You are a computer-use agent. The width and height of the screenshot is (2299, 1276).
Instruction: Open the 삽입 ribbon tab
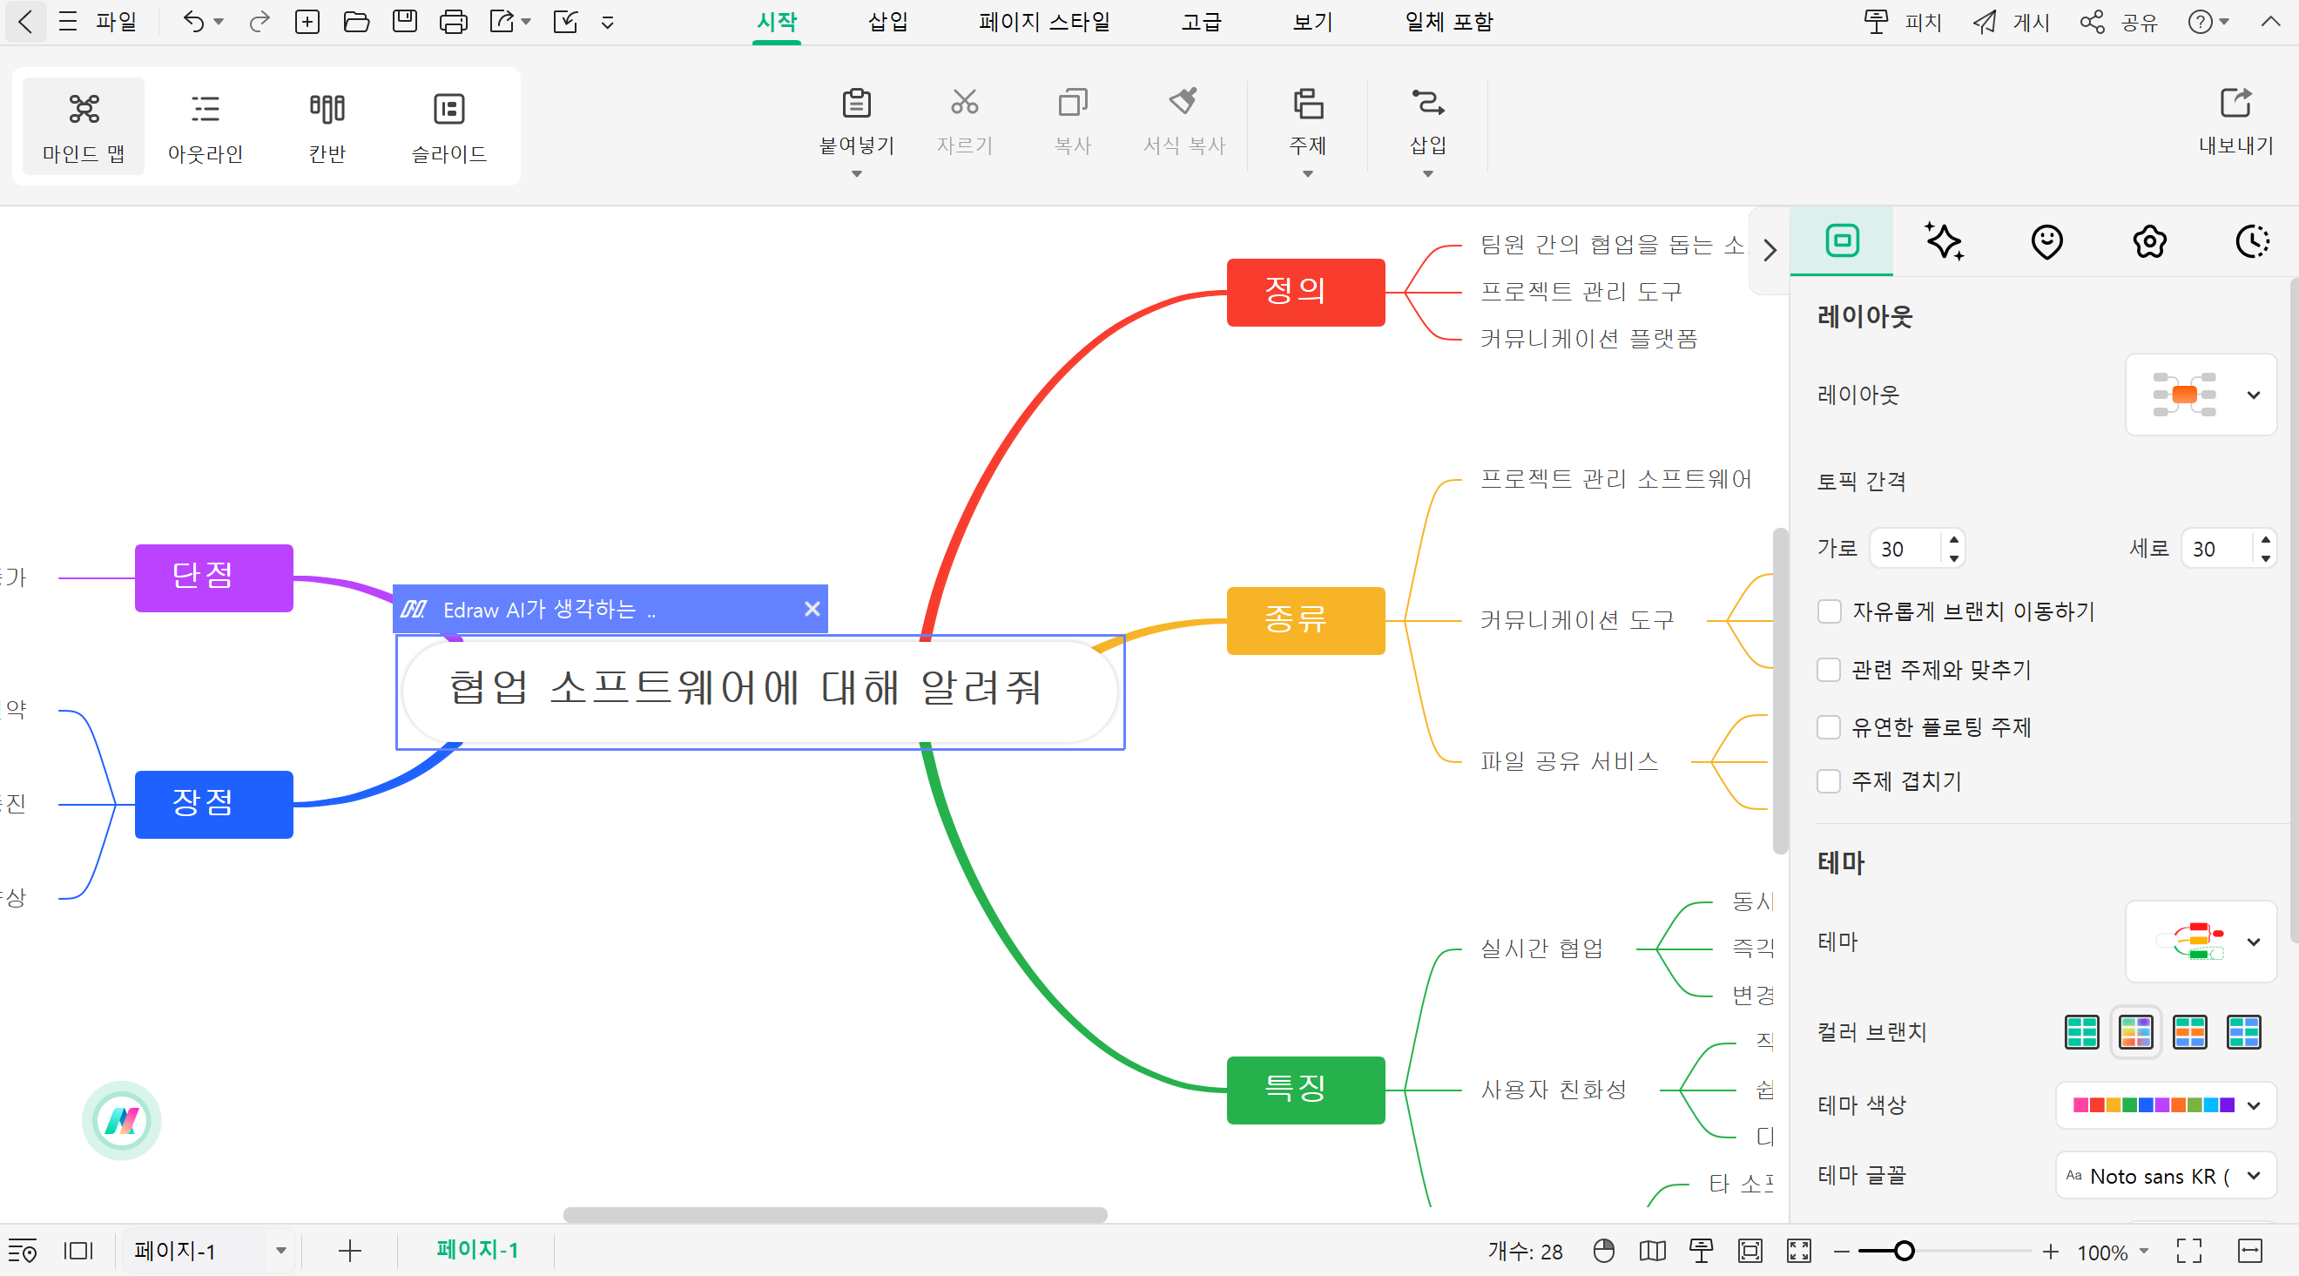[x=888, y=22]
